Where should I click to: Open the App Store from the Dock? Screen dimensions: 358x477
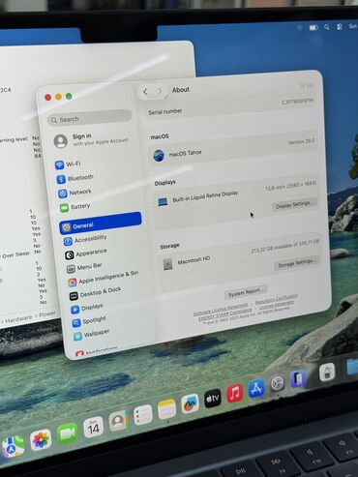click(x=256, y=388)
